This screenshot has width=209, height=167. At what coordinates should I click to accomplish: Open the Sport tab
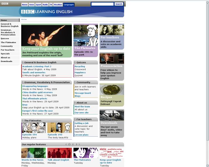[x=39, y=5]
